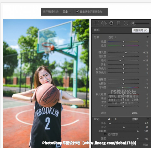Viewport: 151px width, 148px height.
Task: Select the radial filter circle icon
Action: click(126, 23)
